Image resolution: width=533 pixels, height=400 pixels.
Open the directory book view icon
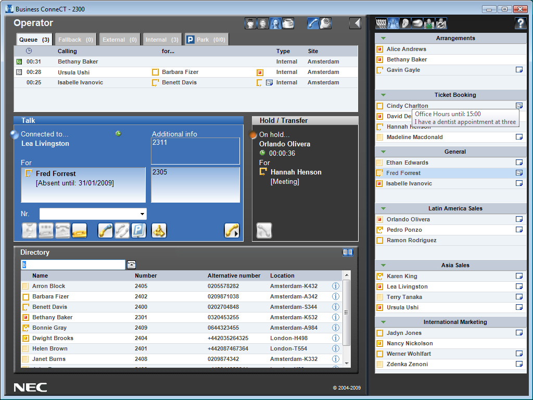(x=347, y=252)
